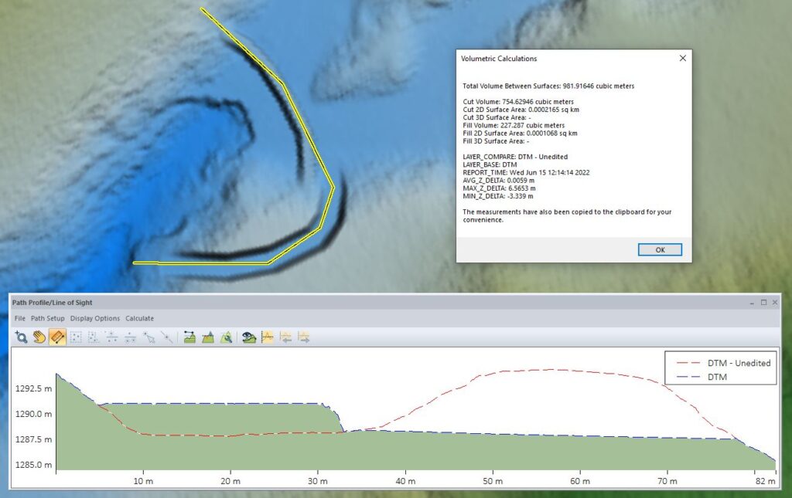The height and width of the screenshot is (498, 792).
Task: Click the line of sight analysis icon
Action: tap(189, 337)
